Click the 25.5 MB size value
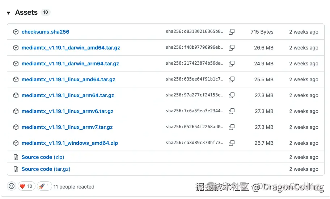Viewport: 330px width, 199px height. pyautogui.click(x=264, y=80)
